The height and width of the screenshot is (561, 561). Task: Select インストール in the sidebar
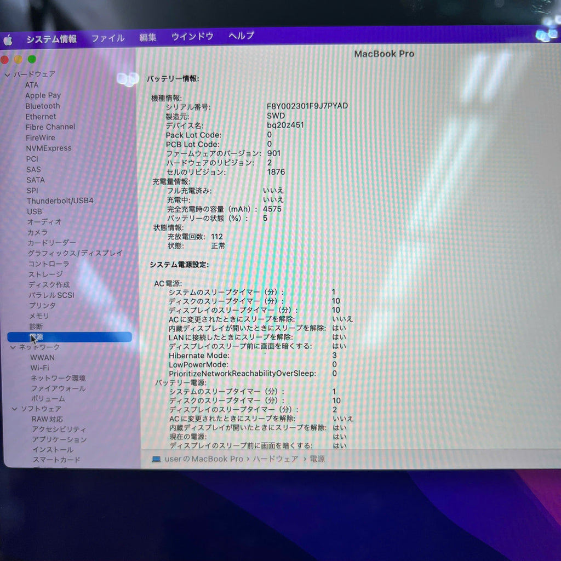coord(53,450)
